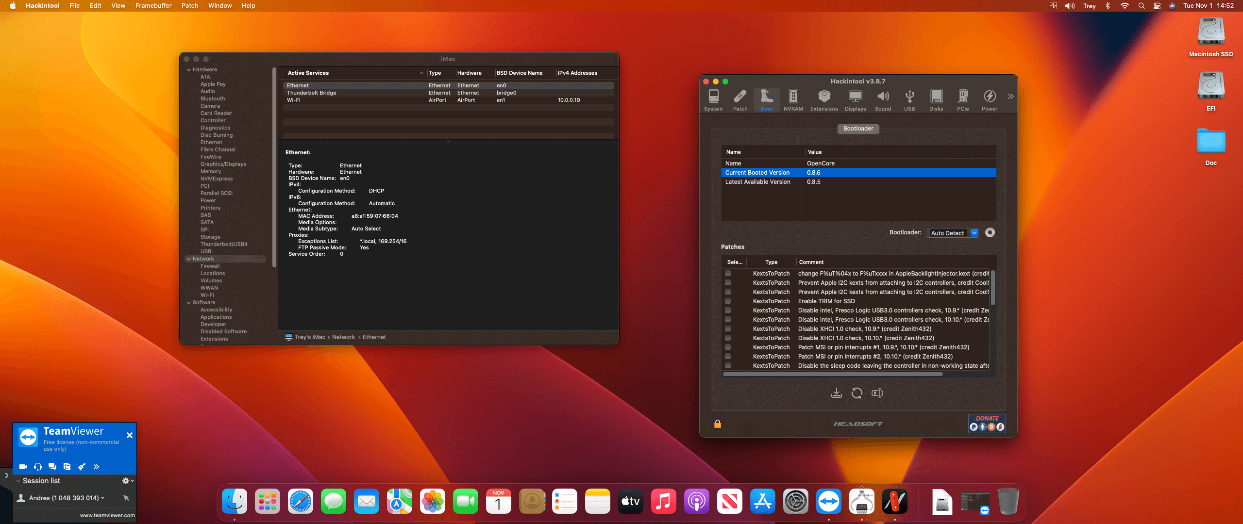Enable Disable XHCI 1.0 check 10.9* patch
The height and width of the screenshot is (524, 1243).
pos(728,329)
